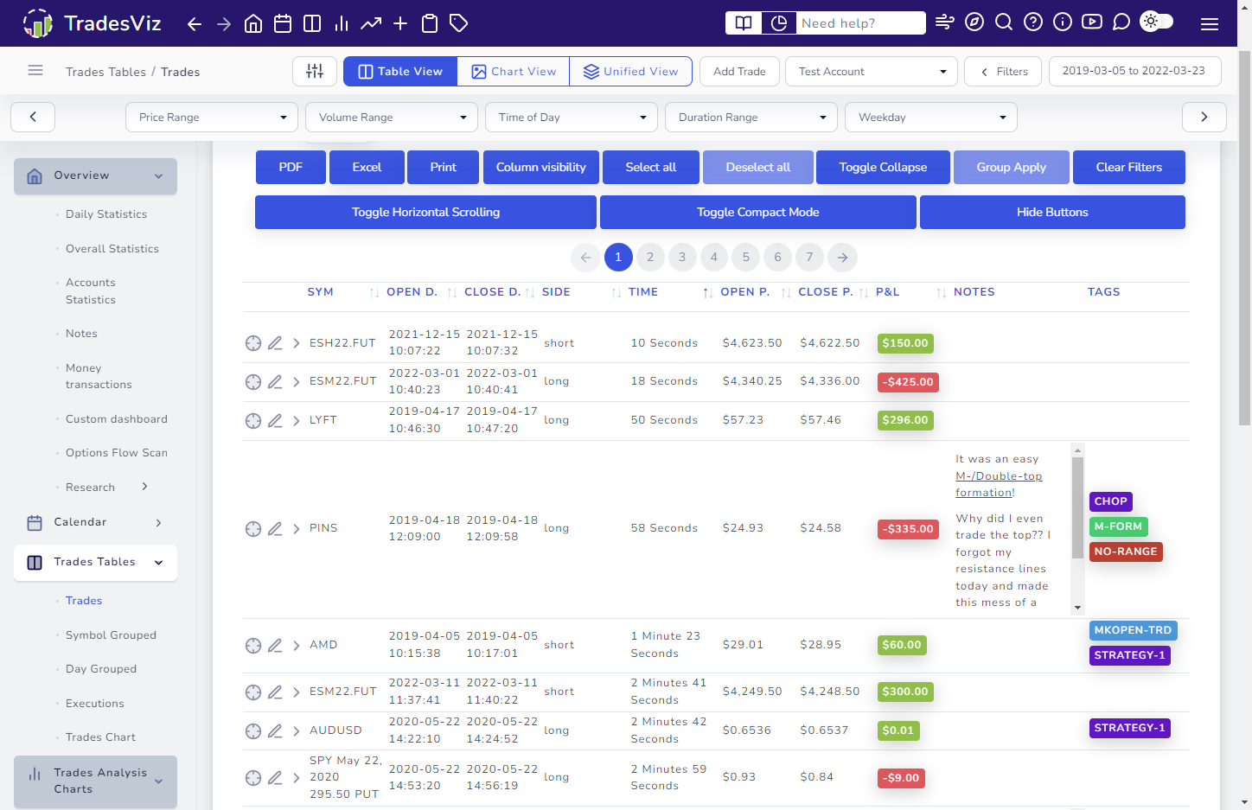Switch to Unified View tab
This screenshot has width=1252, height=810.
click(x=630, y=72)
